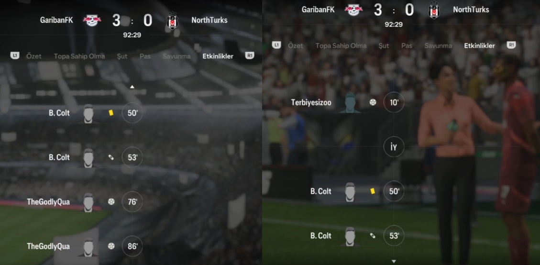540x265 pixels.
Task: Click the scroll-up arrow above events list
Action: [132, 87]
